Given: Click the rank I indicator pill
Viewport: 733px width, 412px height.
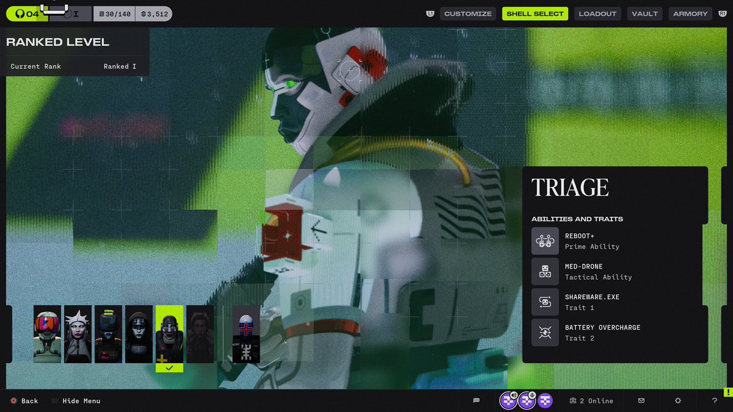Looking at the screenshot, I should (70, 13).
